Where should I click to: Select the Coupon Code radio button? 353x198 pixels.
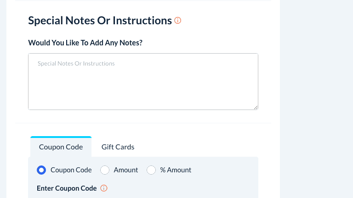tap(41, 170)
